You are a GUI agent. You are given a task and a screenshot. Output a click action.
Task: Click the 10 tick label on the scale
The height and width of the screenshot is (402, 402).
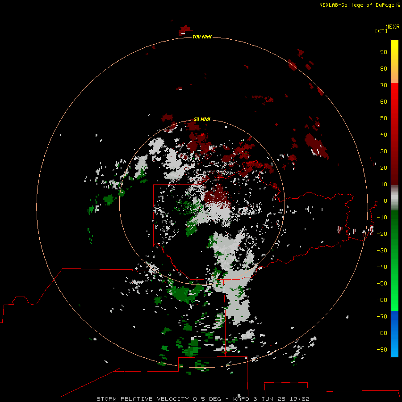coord(384,184)
